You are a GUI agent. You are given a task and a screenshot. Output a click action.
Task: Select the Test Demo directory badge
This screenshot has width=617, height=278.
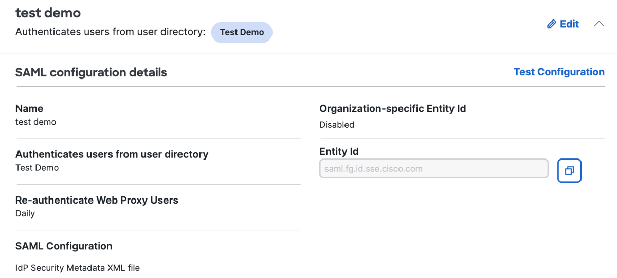[x=242, y=32]
